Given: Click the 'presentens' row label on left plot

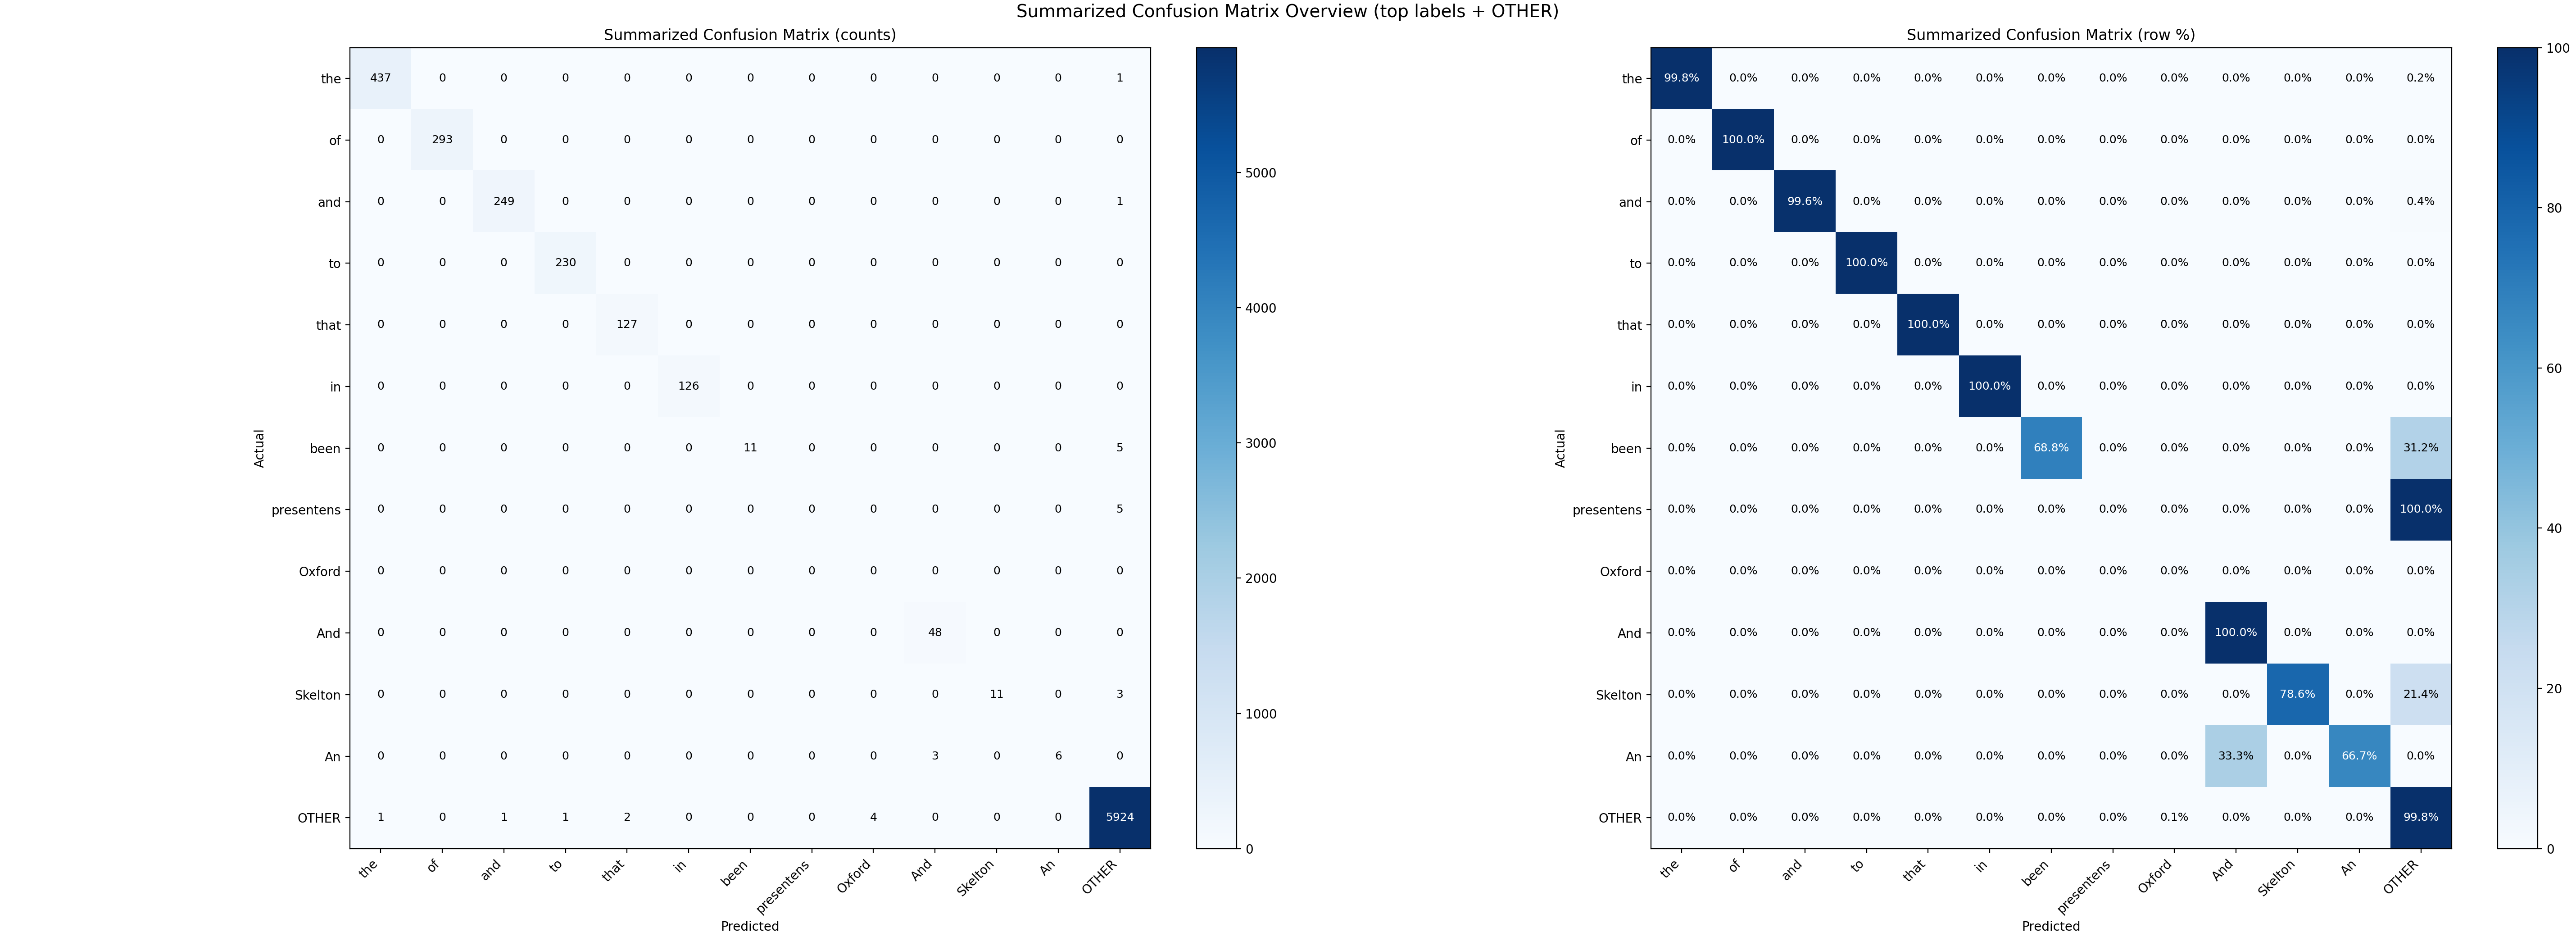Looking at the screenshot, I should [x=306, y=510].
